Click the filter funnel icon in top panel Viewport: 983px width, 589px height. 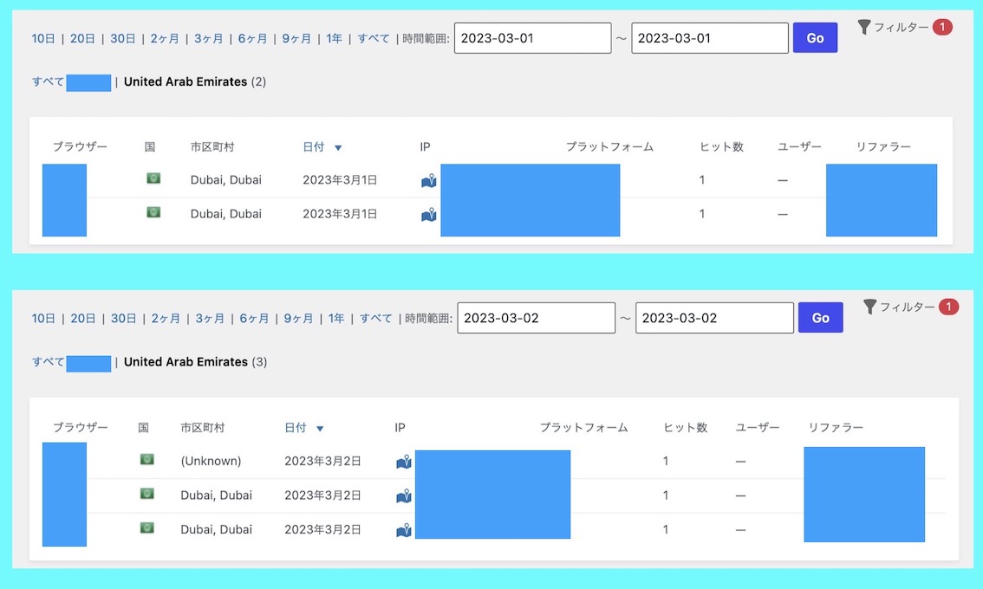[x=863, y=28]
